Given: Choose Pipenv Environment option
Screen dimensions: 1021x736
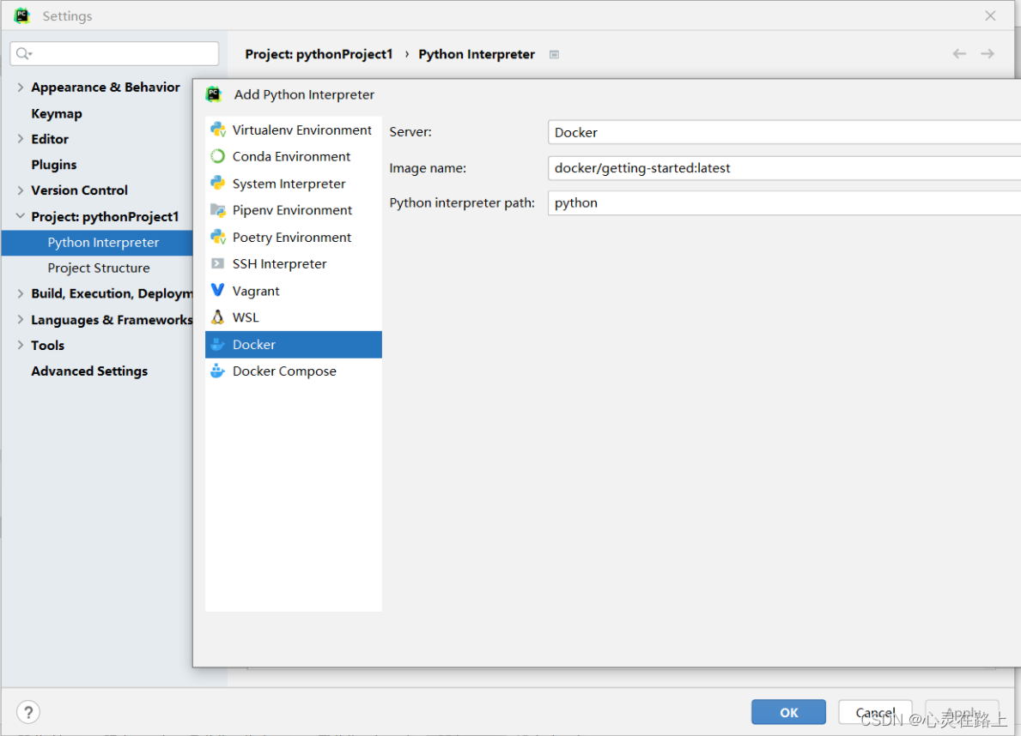Looking at the screenshot, I should 294,210.
